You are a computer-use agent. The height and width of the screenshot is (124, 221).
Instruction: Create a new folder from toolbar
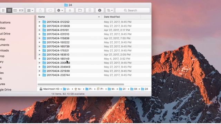pos(80,10)
